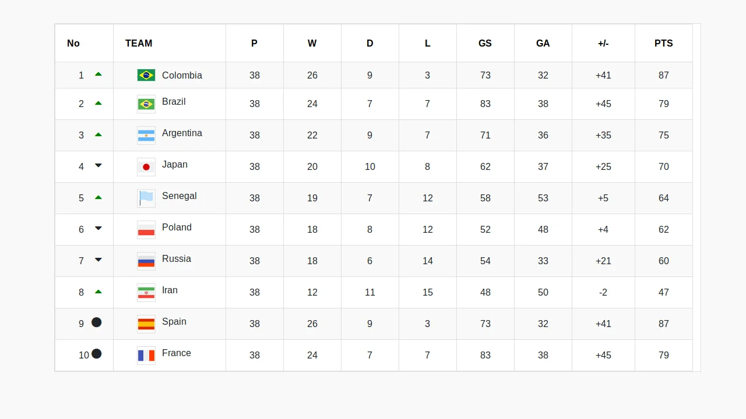Click the Iran team name
The image size is (746, 419).
170,290
